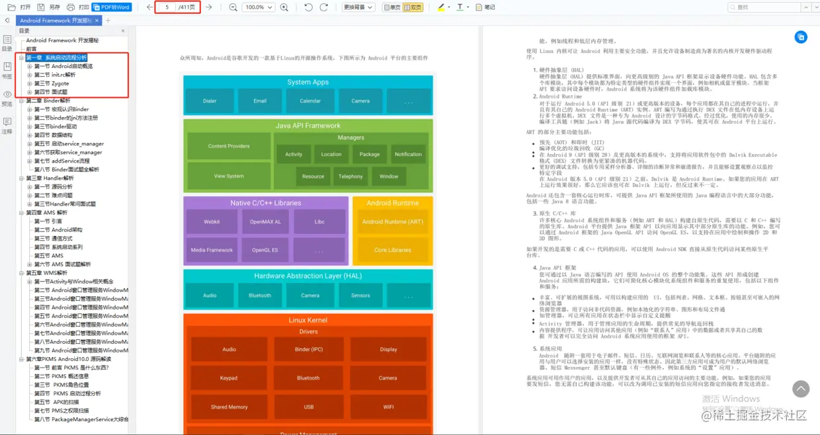This screenshot has height=435, width=820.
Task: Select 第六节 PMS之权限扫描 outline entry
Action: point(61,410)
